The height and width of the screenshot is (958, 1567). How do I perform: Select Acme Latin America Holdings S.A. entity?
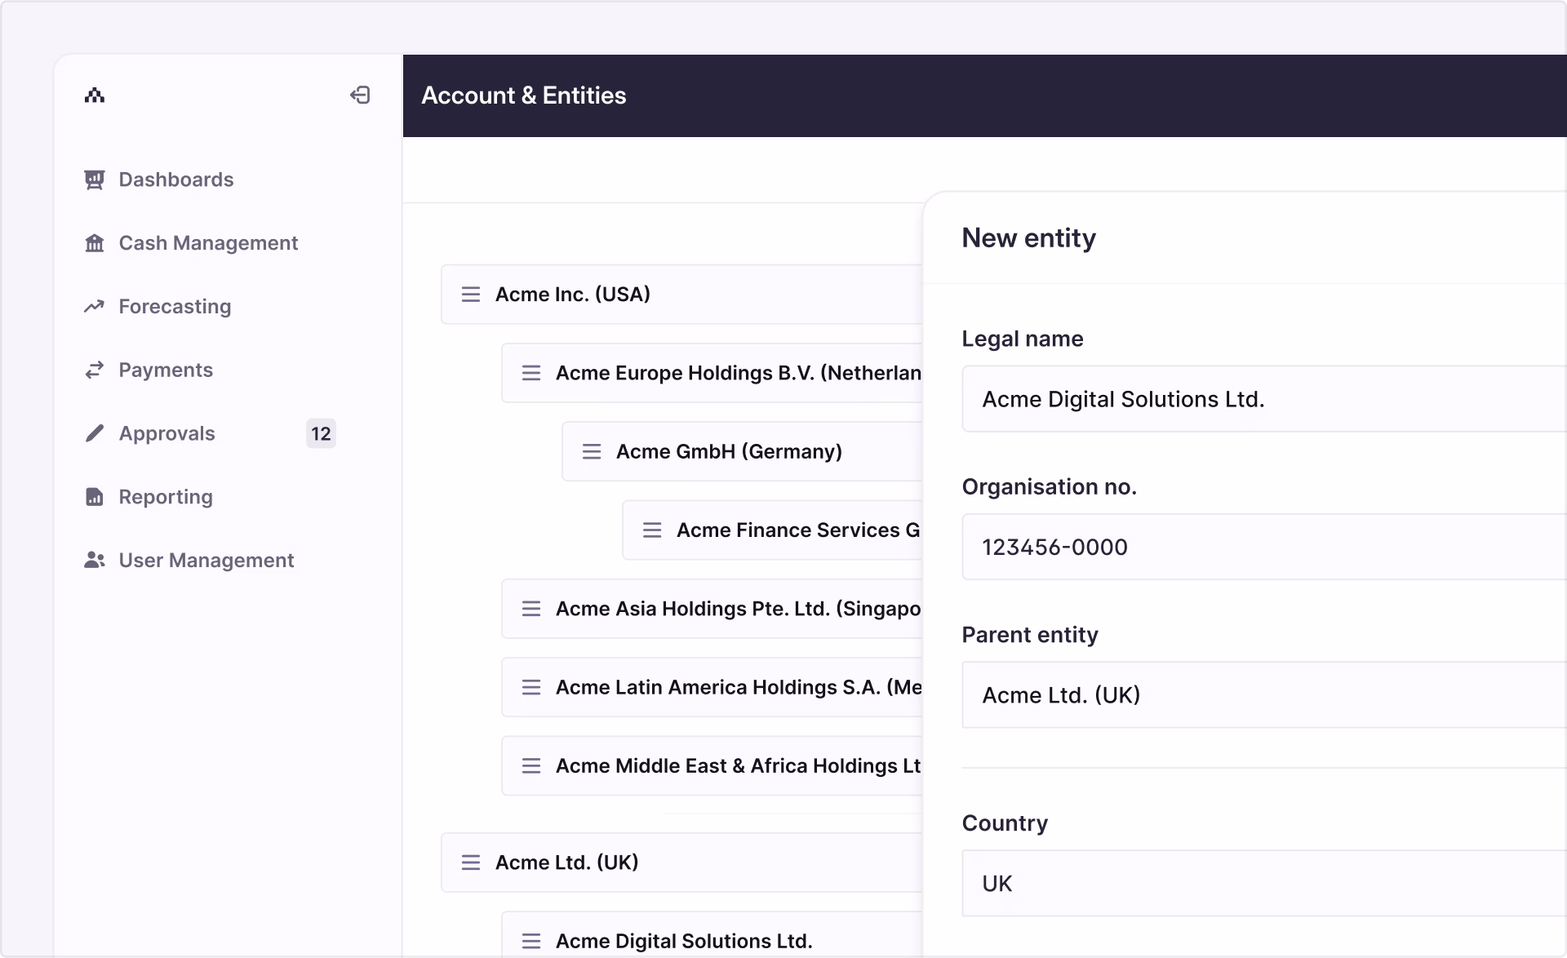712,687
